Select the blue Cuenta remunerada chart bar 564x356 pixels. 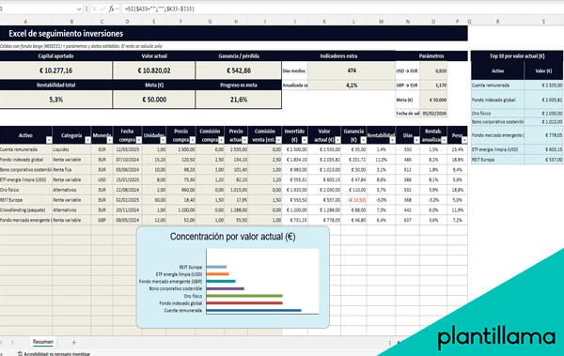pos(254,310)
